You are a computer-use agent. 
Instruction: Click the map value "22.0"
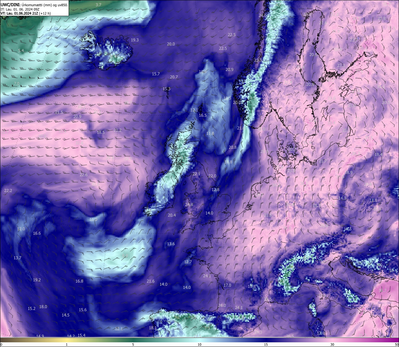pyautogui.click(x=212, y=176)
